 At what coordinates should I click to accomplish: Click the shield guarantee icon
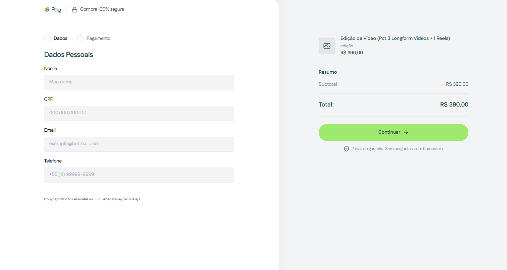point(347,149)
